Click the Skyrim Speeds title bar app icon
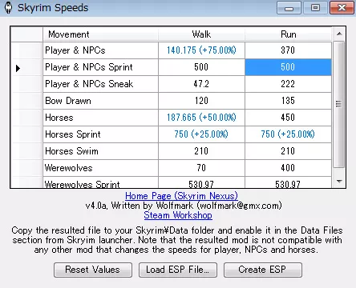Viewport: 356px width, 288px height. [9, 8]
